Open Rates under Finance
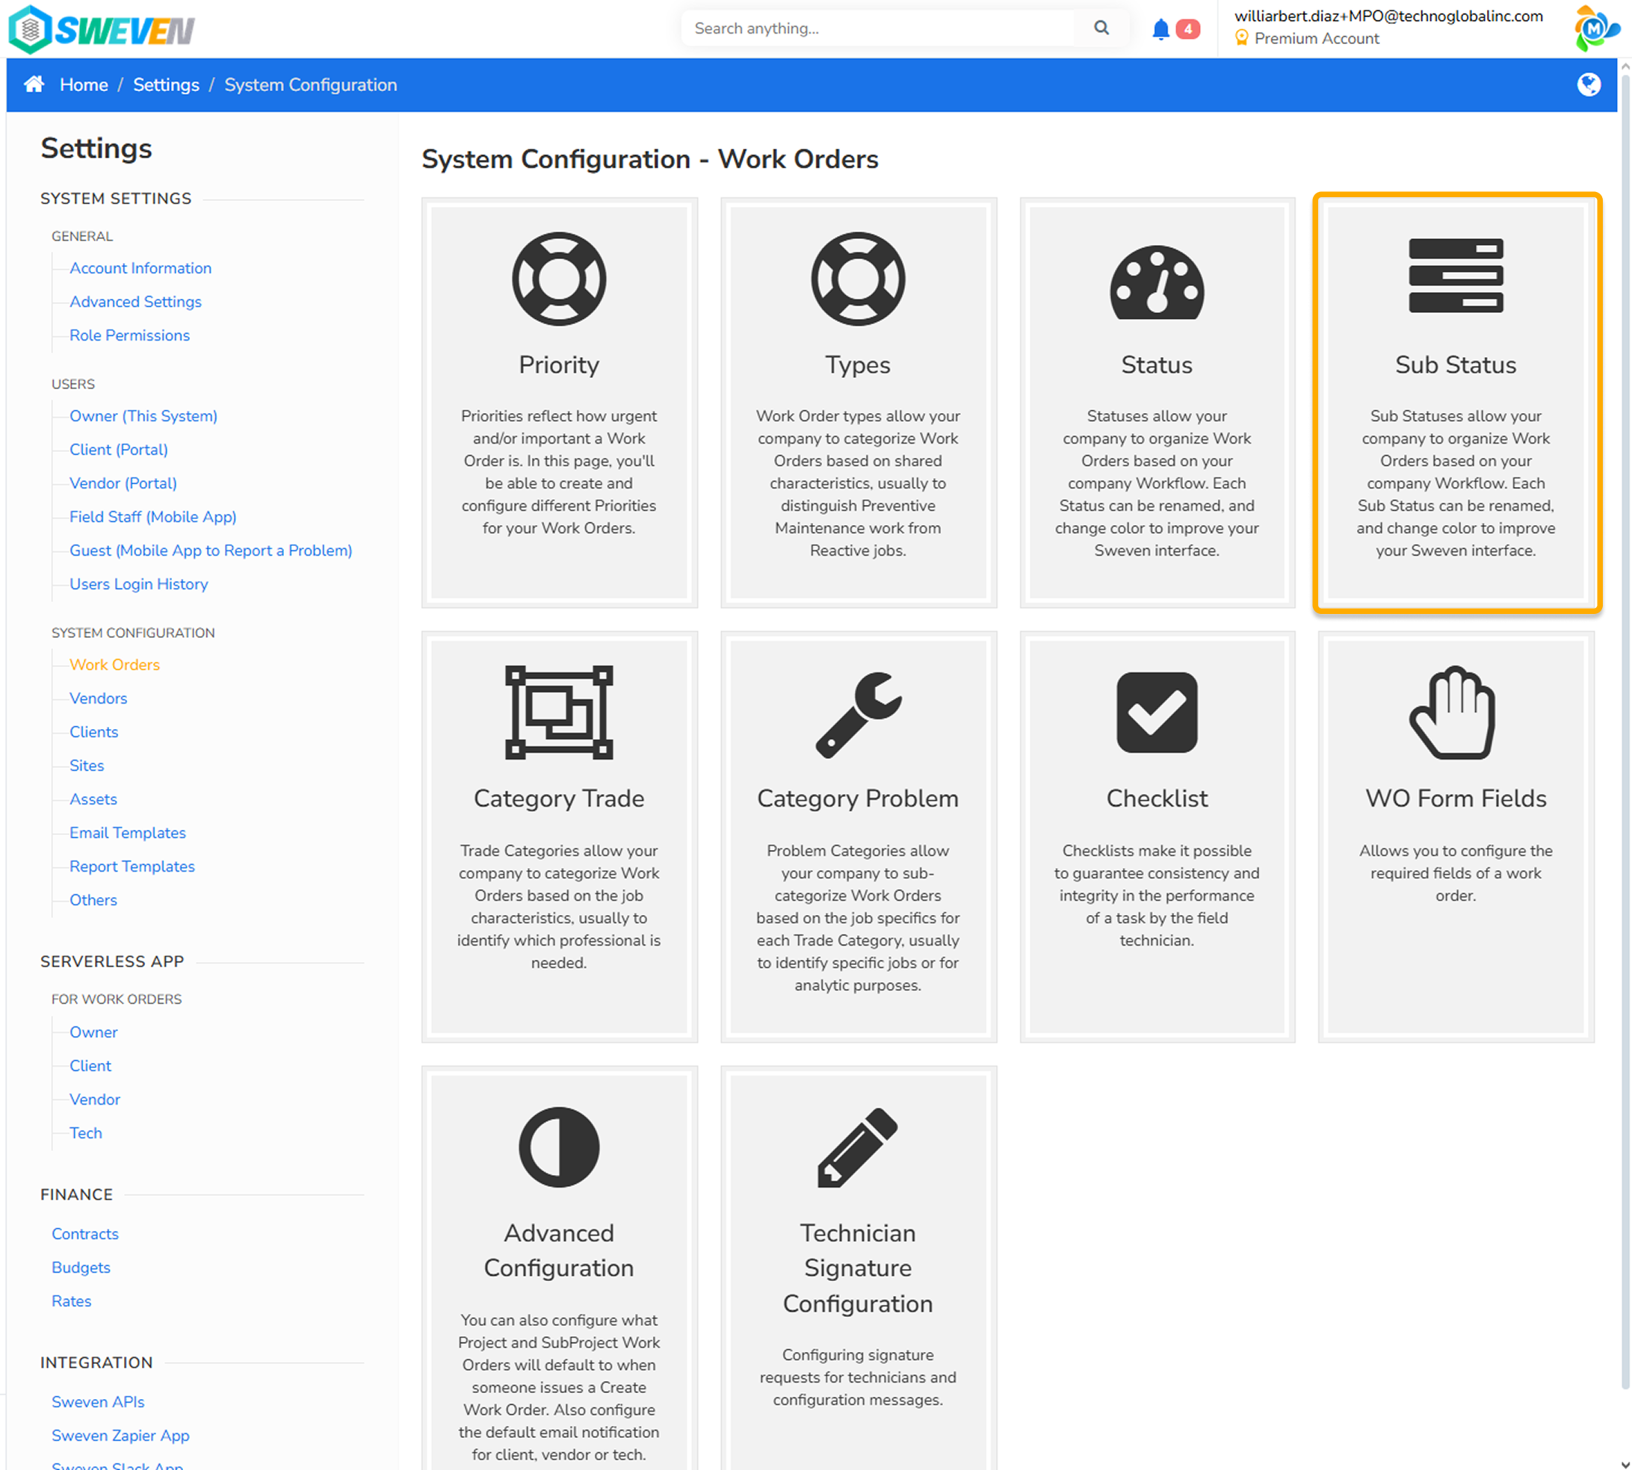Viewport: 1632px width, 1470px height. point(72,1301)
